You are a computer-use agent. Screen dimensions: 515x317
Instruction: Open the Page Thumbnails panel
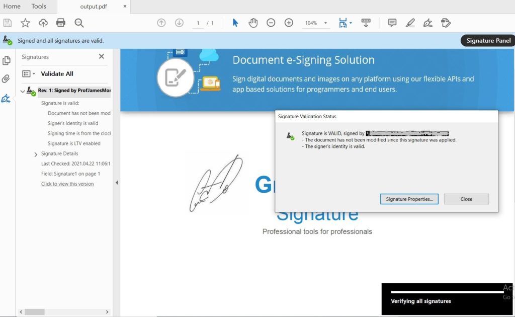6,59
